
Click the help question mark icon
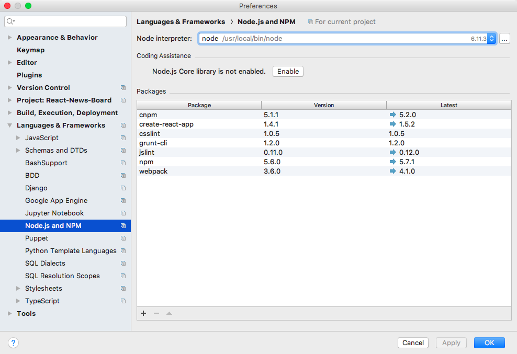point(13,343)
